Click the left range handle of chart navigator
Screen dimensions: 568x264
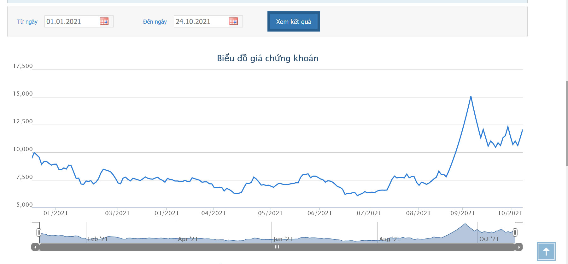tap(39, 232)
